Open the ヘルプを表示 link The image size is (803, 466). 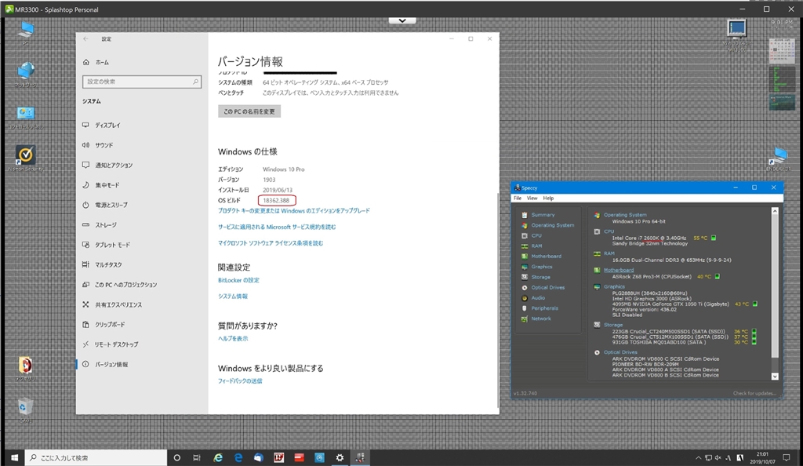pyautogui.click(x=233, y=338)
